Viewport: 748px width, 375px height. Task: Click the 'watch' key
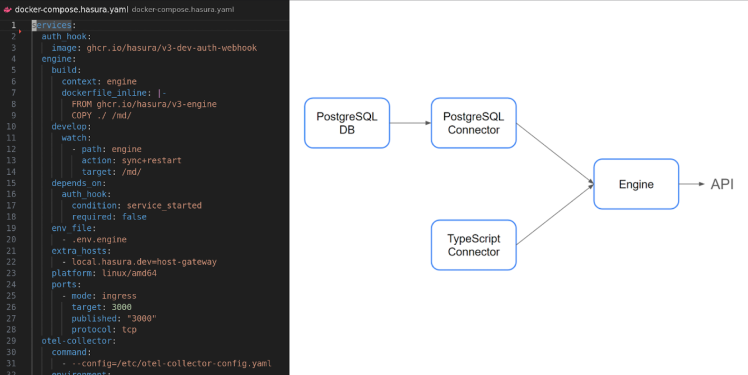[x=74, y=138]
